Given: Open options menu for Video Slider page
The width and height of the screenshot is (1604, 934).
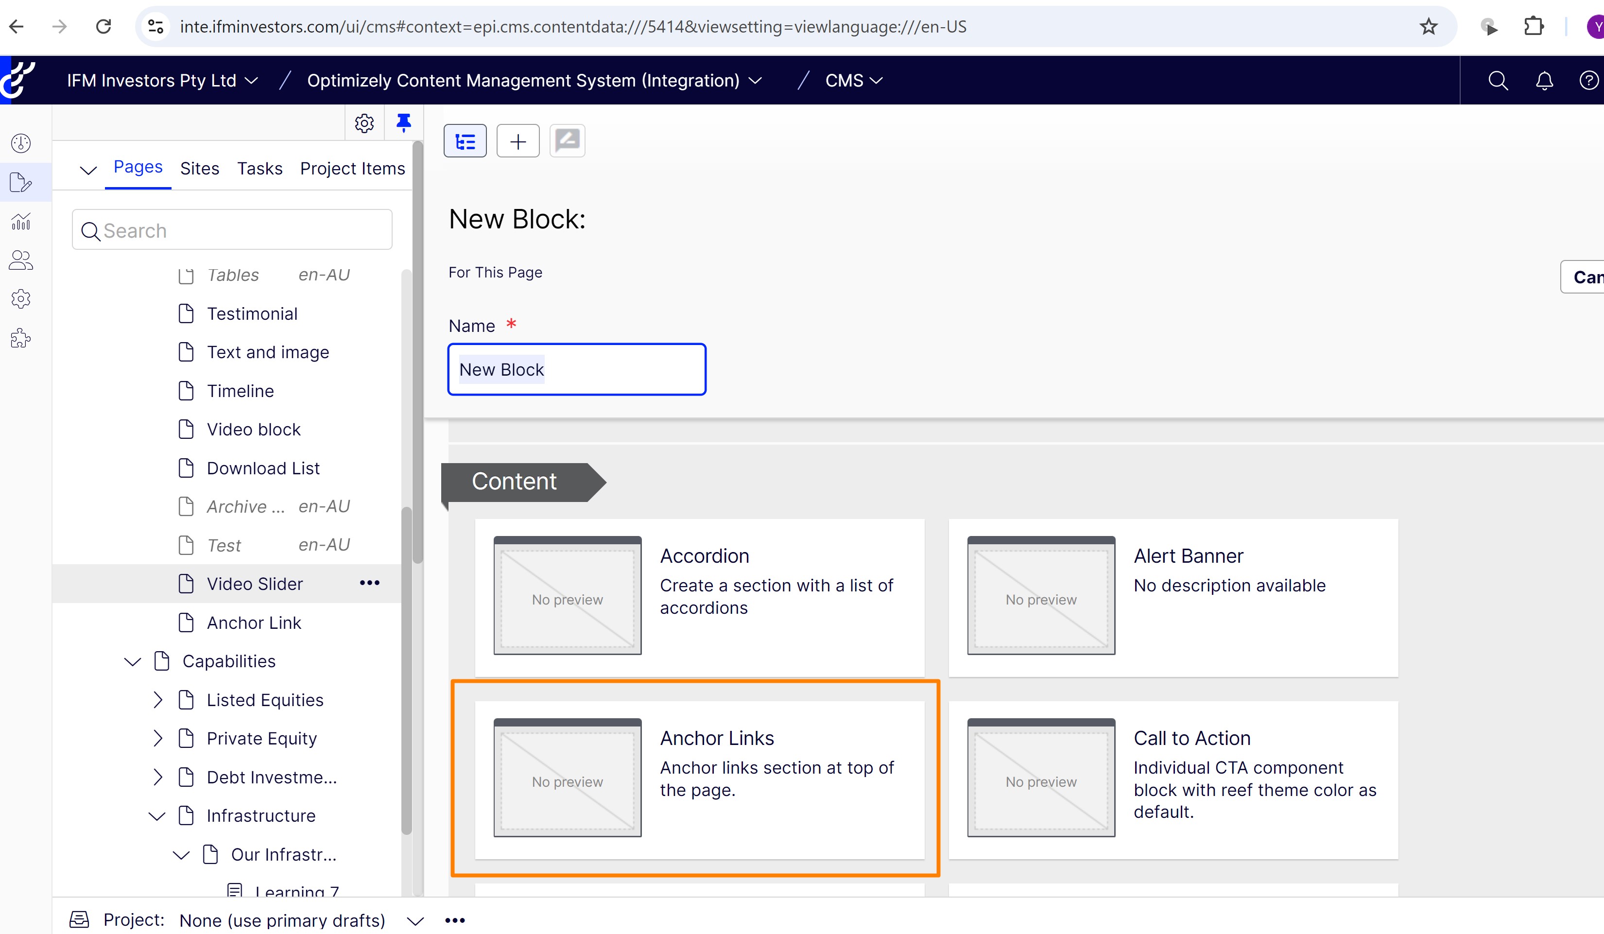Looking at the screenshot, I should click(370, 583).
